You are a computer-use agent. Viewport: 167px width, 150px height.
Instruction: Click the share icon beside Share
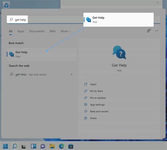click(x=86, y=118)
